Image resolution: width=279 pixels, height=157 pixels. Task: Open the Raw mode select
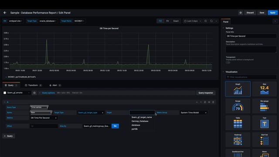[41, 113]
